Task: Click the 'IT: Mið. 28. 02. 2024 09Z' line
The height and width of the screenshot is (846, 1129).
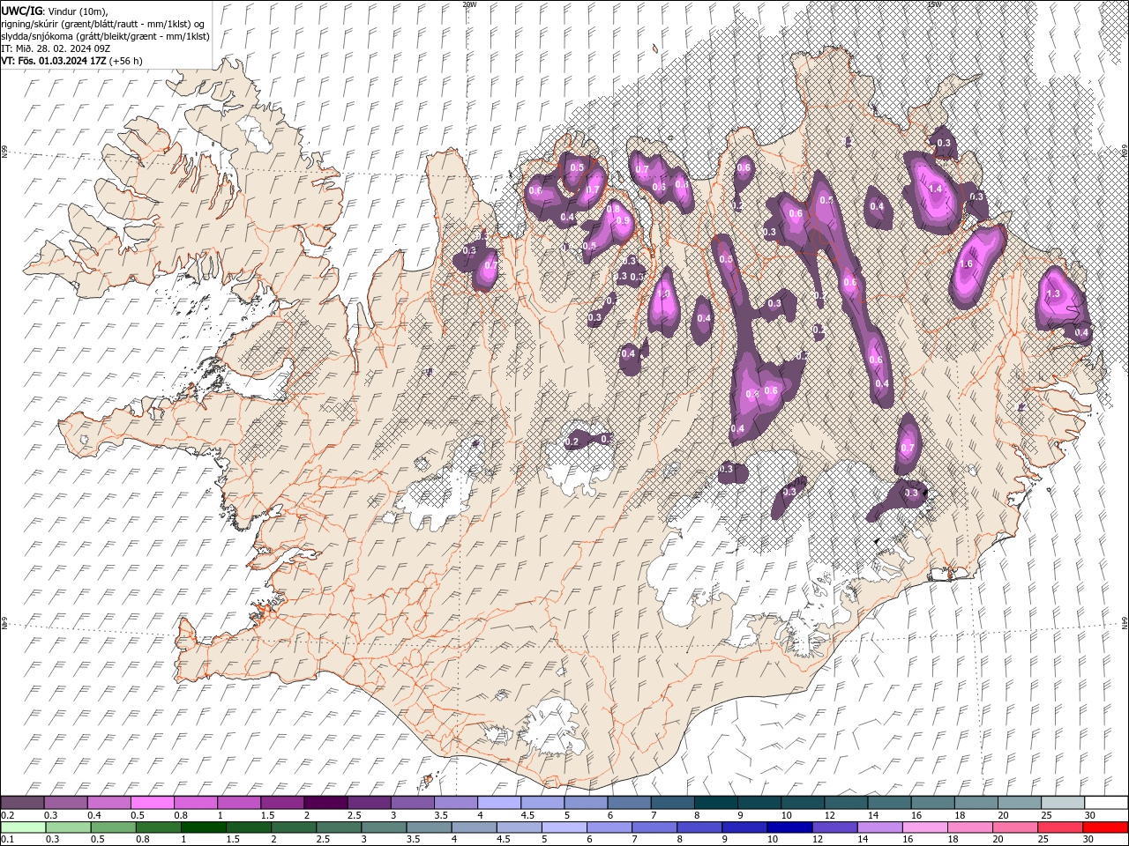Action: tap(56, 48)
